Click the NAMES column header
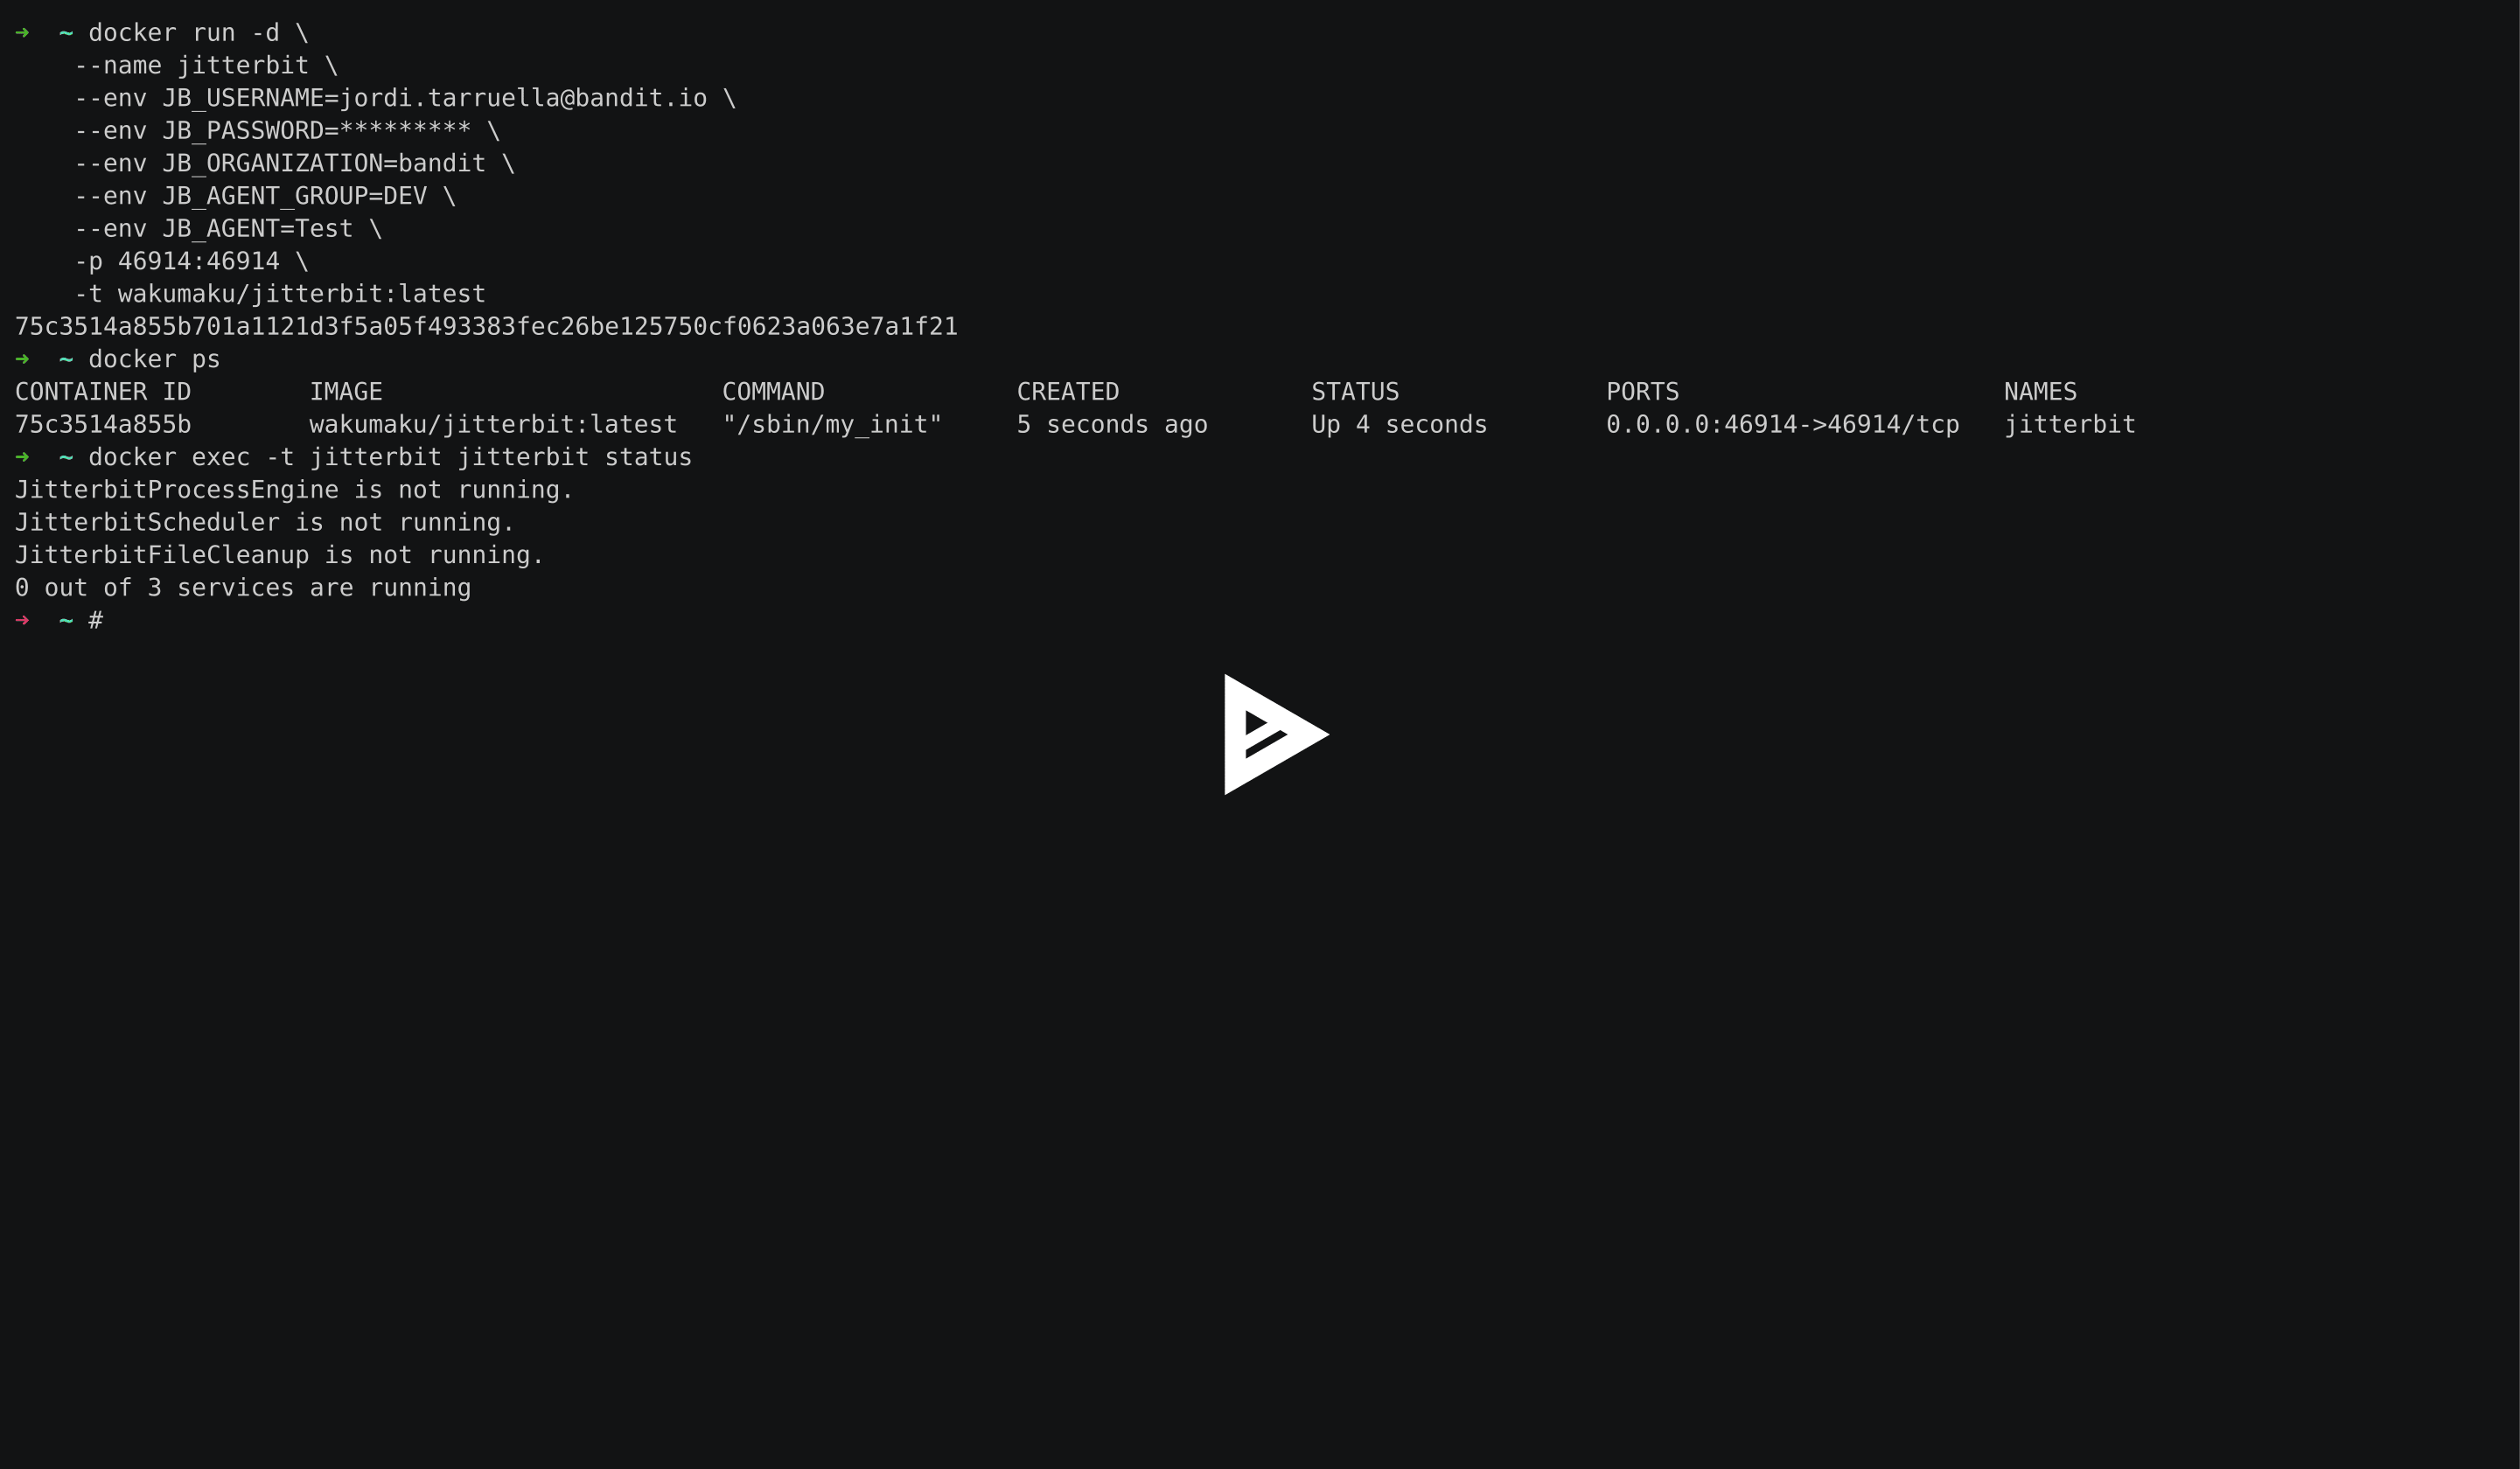Image resolution: width=2520 pixels, height=1469 pixels. 2040,392
